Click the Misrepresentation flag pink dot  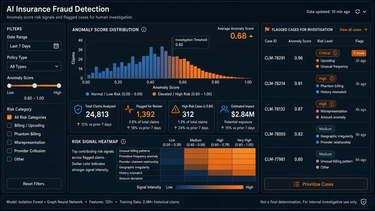[318, 111]
